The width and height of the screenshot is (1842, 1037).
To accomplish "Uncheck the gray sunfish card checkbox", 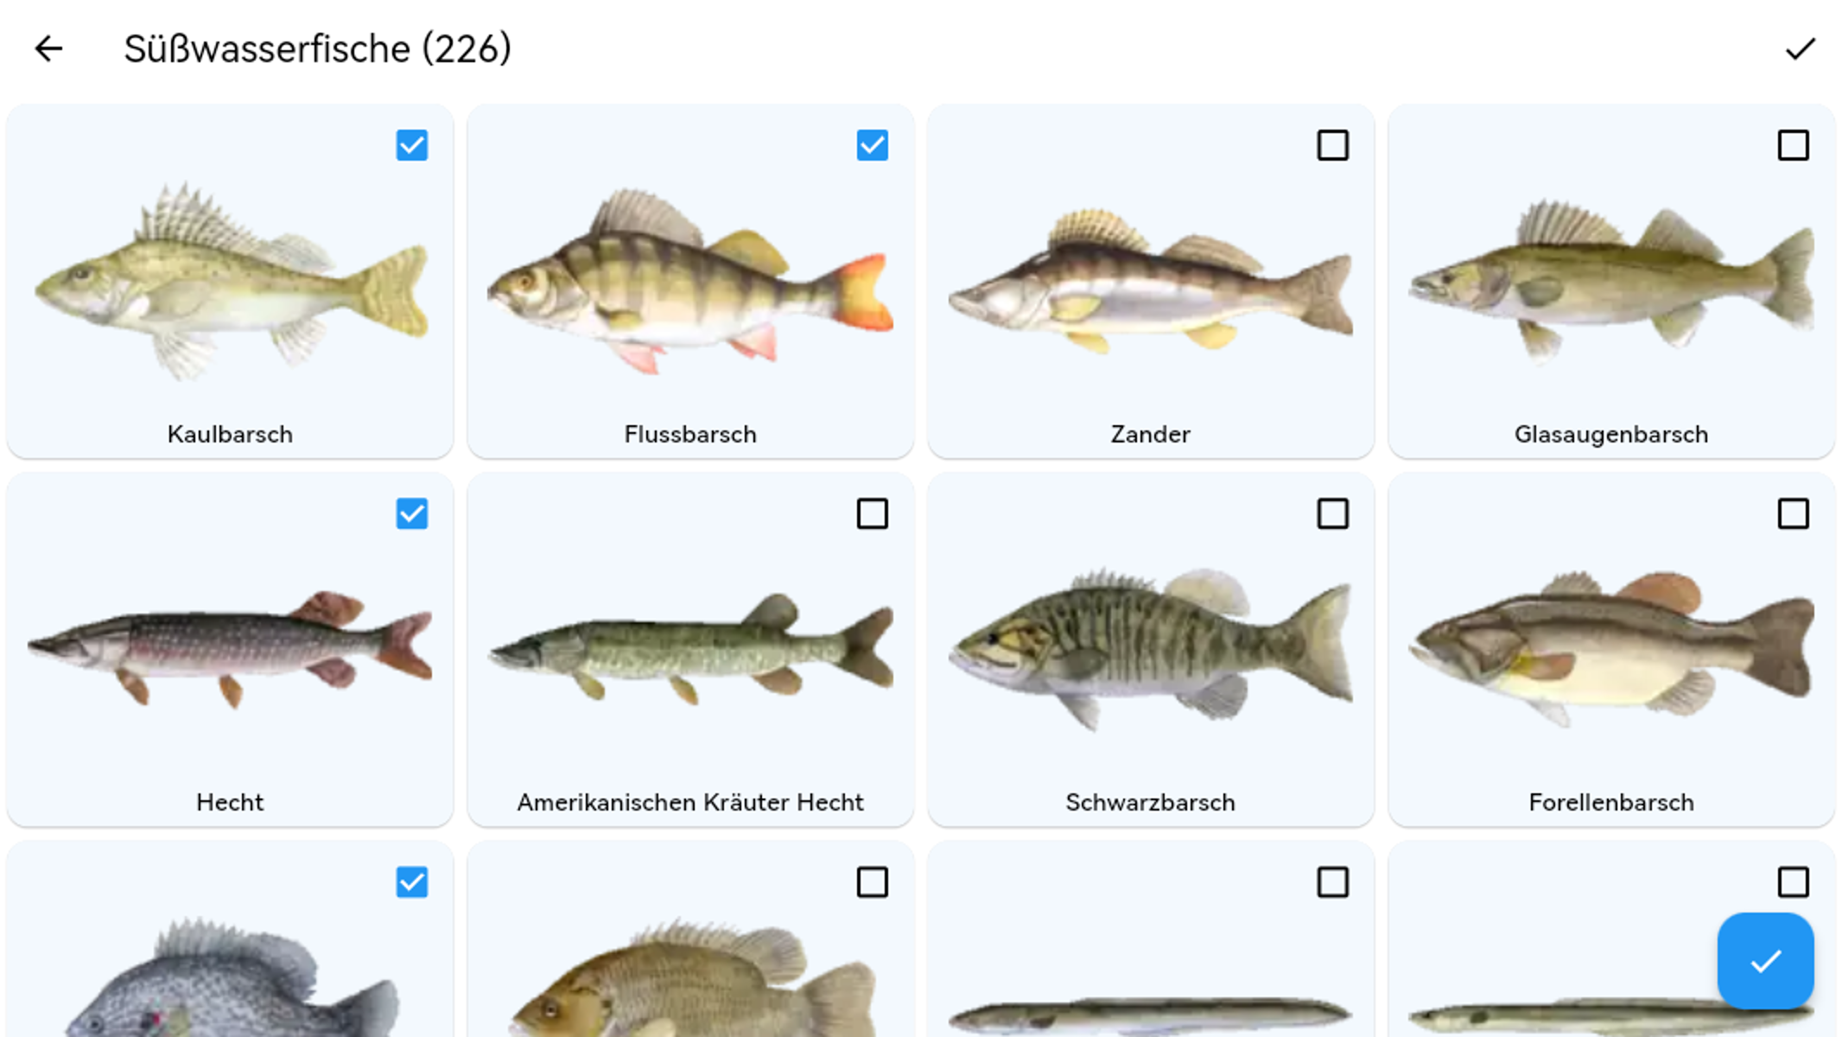I will (412, 882).
